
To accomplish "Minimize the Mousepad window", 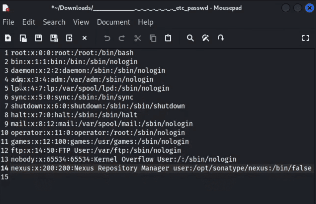I will coord(285,8).
